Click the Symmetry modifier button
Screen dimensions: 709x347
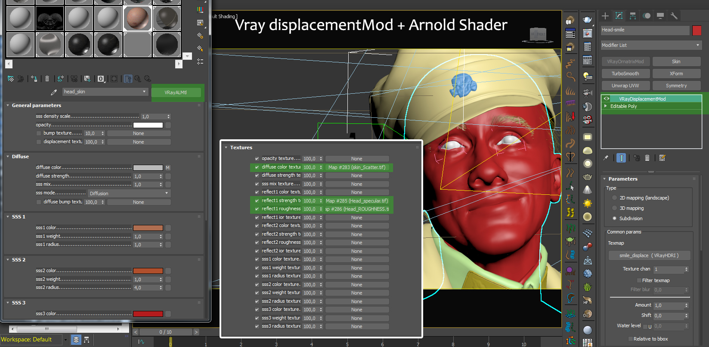click(676, 86)
